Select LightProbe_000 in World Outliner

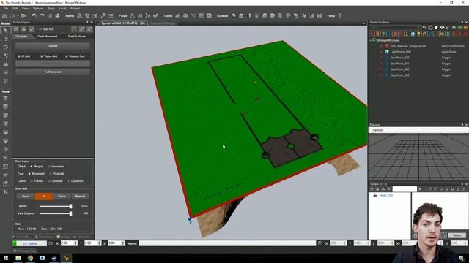pos(401,52)
